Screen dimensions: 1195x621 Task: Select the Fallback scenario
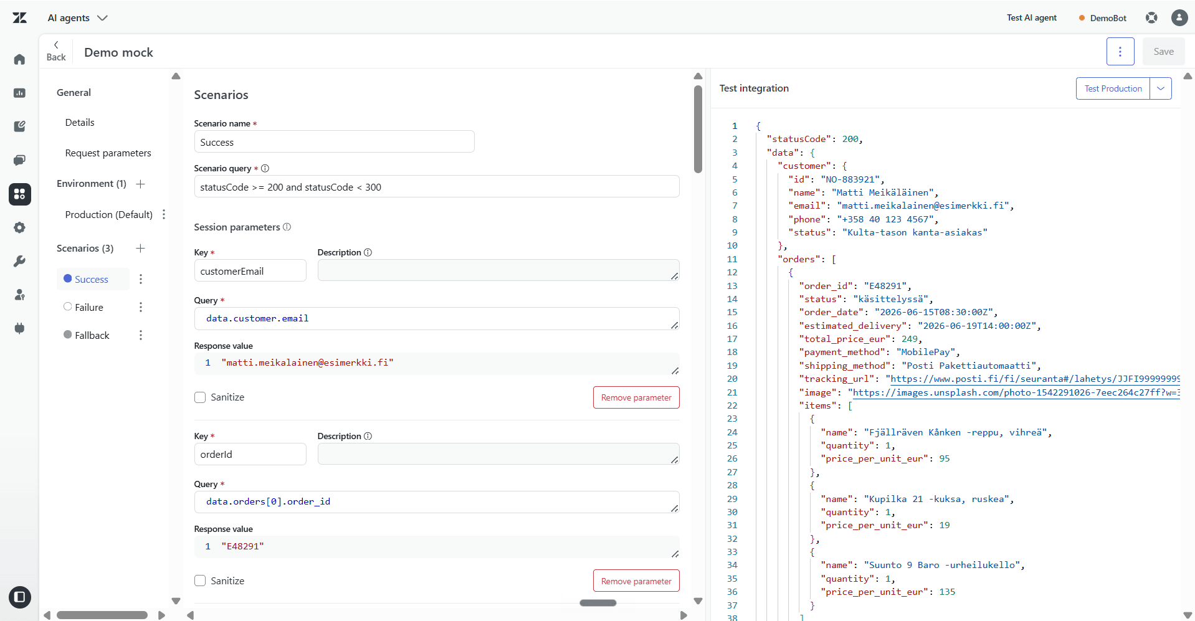pyautogui.click(x=93, y=335)
